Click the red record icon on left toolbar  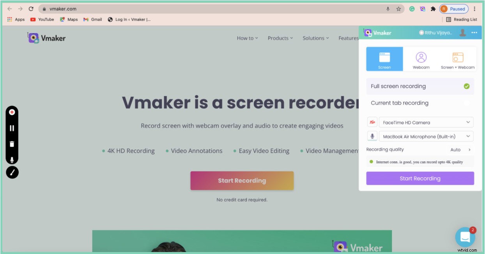pyautogui.click(x=12, y=112)
